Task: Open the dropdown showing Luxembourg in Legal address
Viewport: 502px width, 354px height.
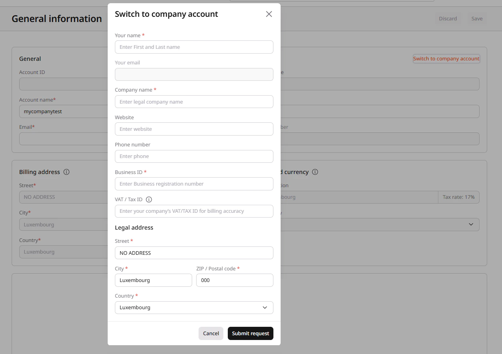Action: click(x=194, y=308)
